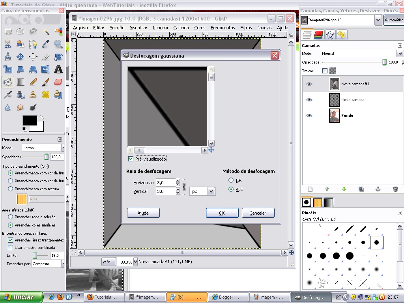Open the blur radius unit px dropdown

point(202,191)
